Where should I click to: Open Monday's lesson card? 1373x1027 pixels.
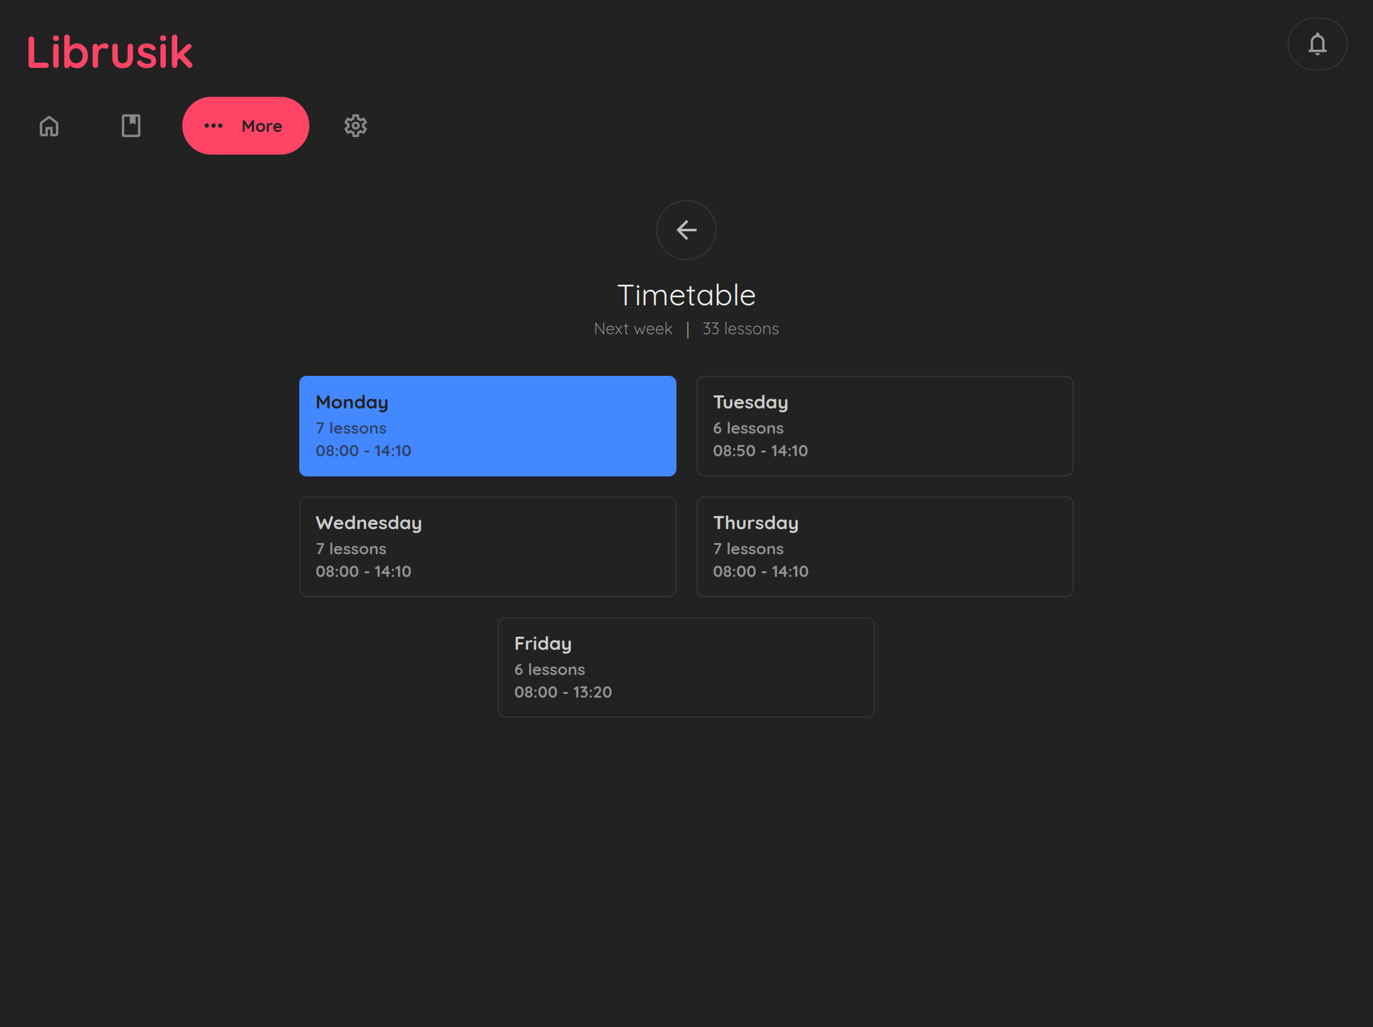click(487, 426)
